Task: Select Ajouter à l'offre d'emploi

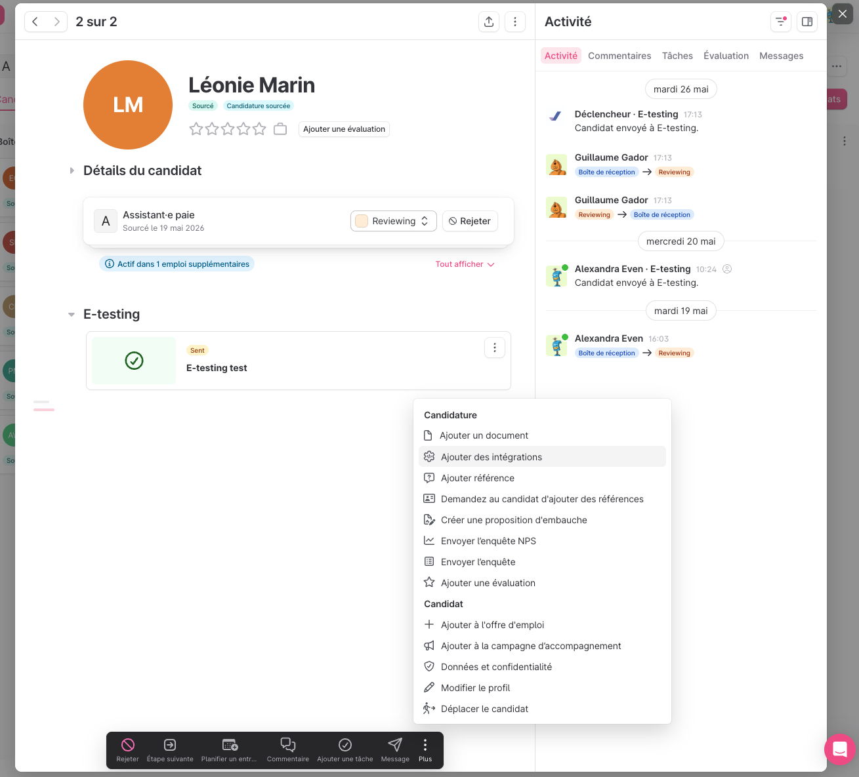Action: click(542, 625)
